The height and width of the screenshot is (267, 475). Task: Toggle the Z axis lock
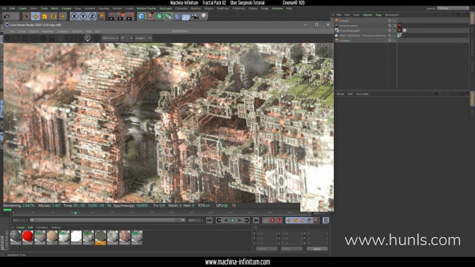click(92, 16)
